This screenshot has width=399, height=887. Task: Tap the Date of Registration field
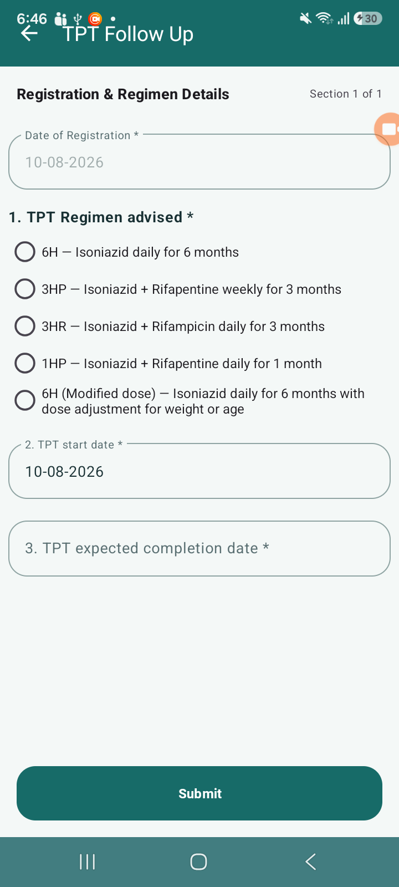coord(199,161)
